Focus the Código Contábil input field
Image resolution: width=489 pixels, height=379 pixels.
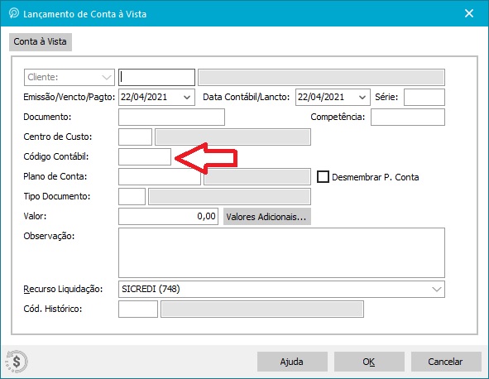click(x=145, y=156)
